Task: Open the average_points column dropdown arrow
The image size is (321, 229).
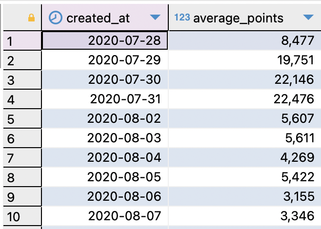Action: [308, 17]
